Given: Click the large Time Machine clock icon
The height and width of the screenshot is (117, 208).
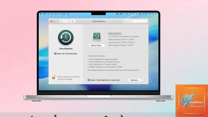Looking at the screenshot, I should pyautogui.click(x=66, y=38).
